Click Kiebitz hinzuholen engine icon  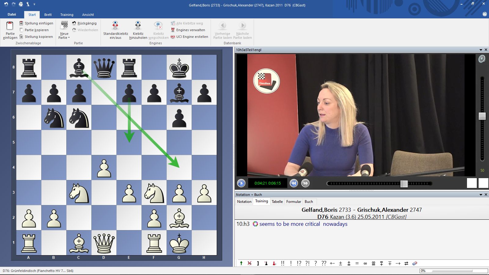pyautogui.click(x=138, y=25)
